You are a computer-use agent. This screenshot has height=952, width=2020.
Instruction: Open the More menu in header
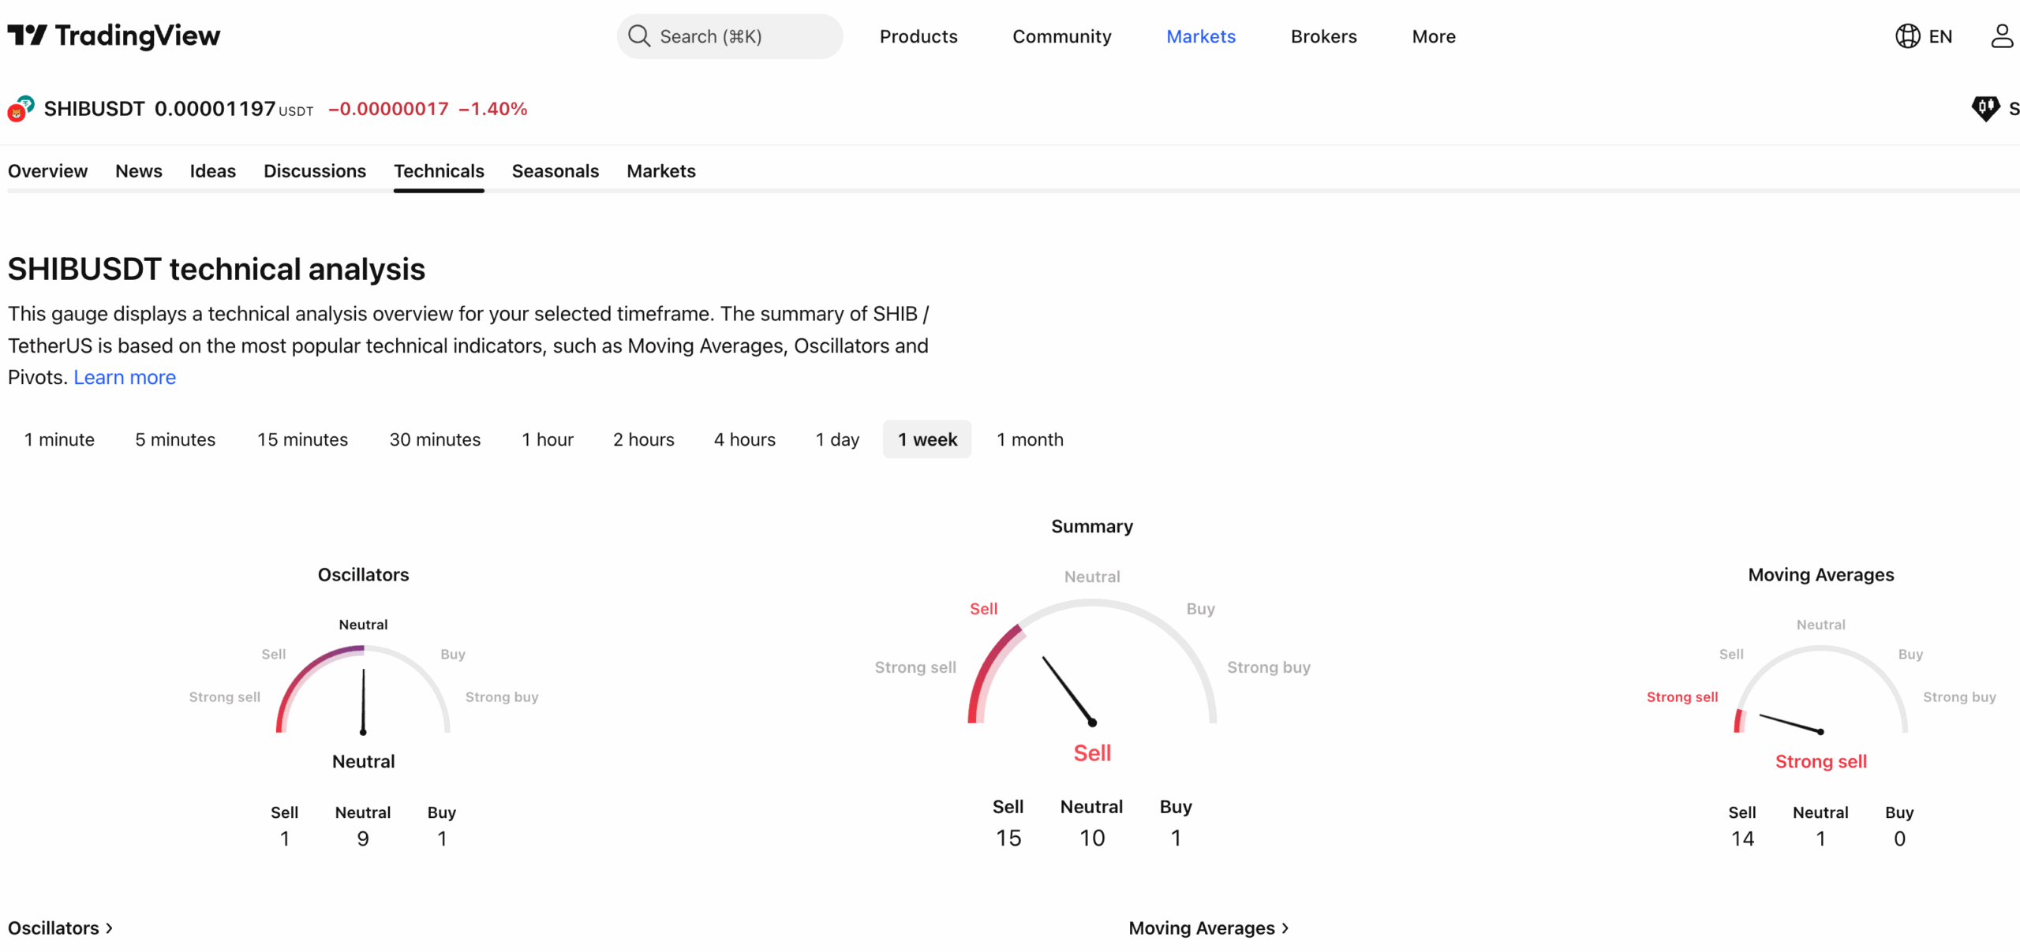coord(1434,36)
